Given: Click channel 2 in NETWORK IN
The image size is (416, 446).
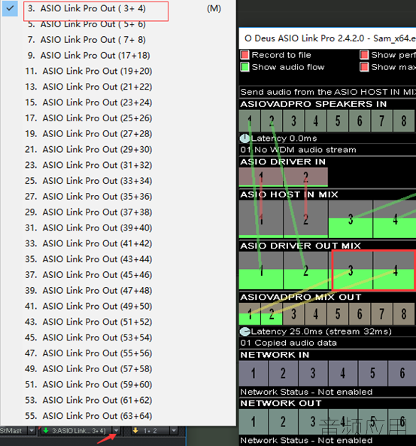Looking at the screenshot, I should 283,373.
